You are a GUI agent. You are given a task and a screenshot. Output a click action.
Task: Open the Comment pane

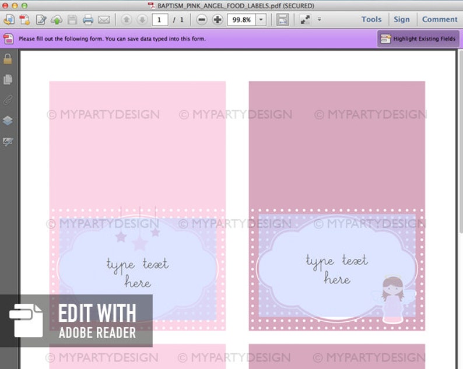click(x=440, y=19)
